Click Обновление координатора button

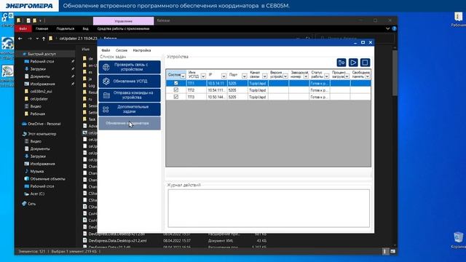[130, 123]
